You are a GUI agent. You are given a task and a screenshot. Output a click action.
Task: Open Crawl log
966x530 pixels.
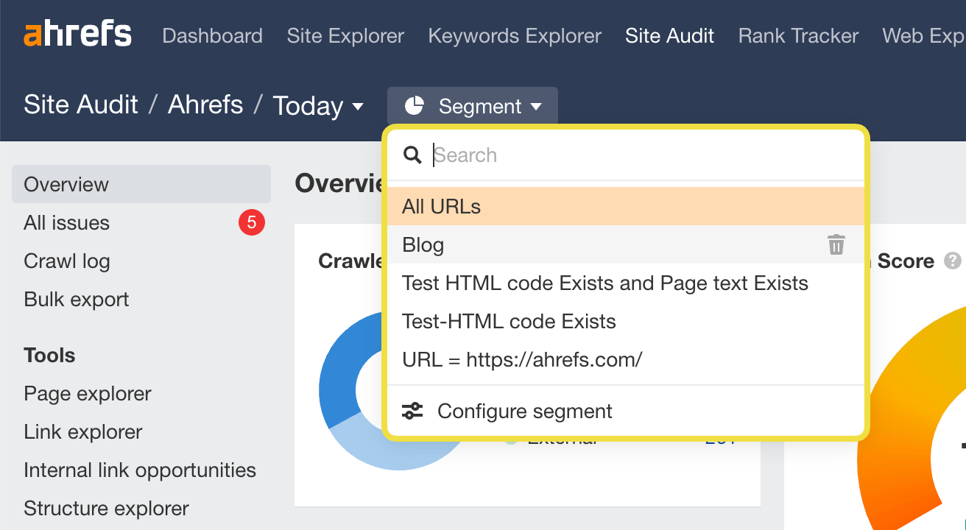66,261
